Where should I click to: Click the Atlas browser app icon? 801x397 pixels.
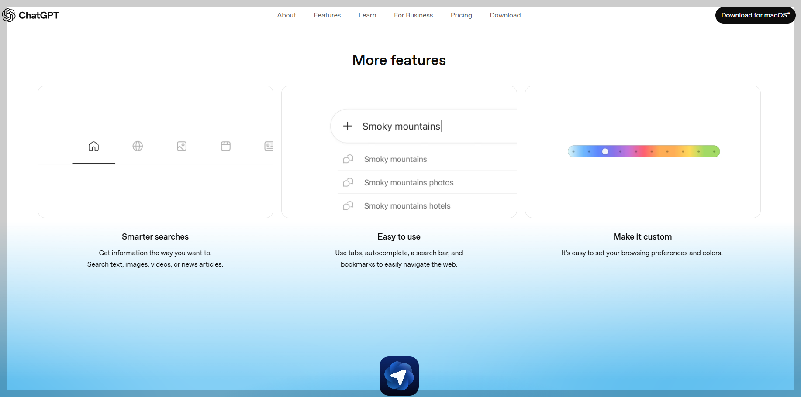tap(398, 376)
